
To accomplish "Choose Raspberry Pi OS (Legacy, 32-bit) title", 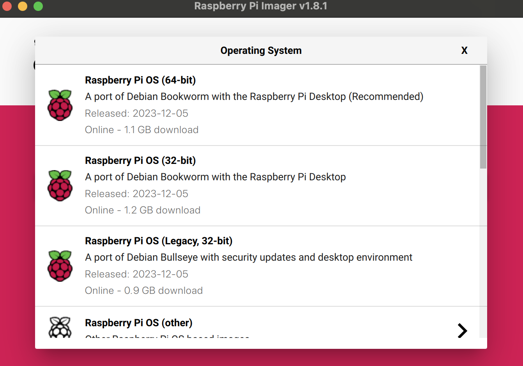I will click(159, 241).
